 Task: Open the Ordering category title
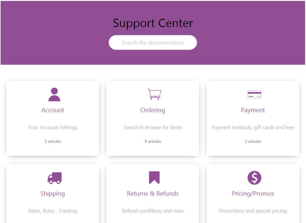(153, 110)
